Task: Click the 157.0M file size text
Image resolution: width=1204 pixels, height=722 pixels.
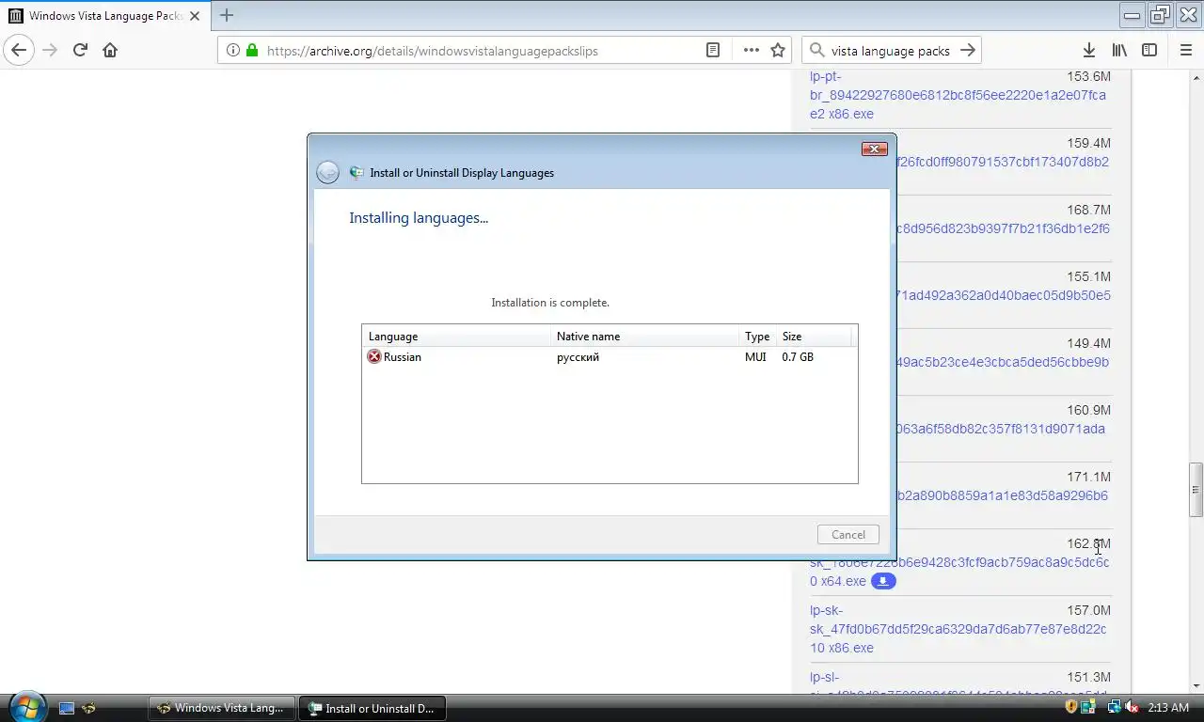Action: (x=1088, y=610)
